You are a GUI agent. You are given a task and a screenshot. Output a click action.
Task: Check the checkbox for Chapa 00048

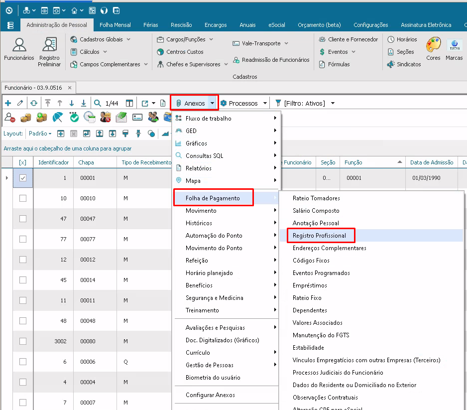pos(23,321)
